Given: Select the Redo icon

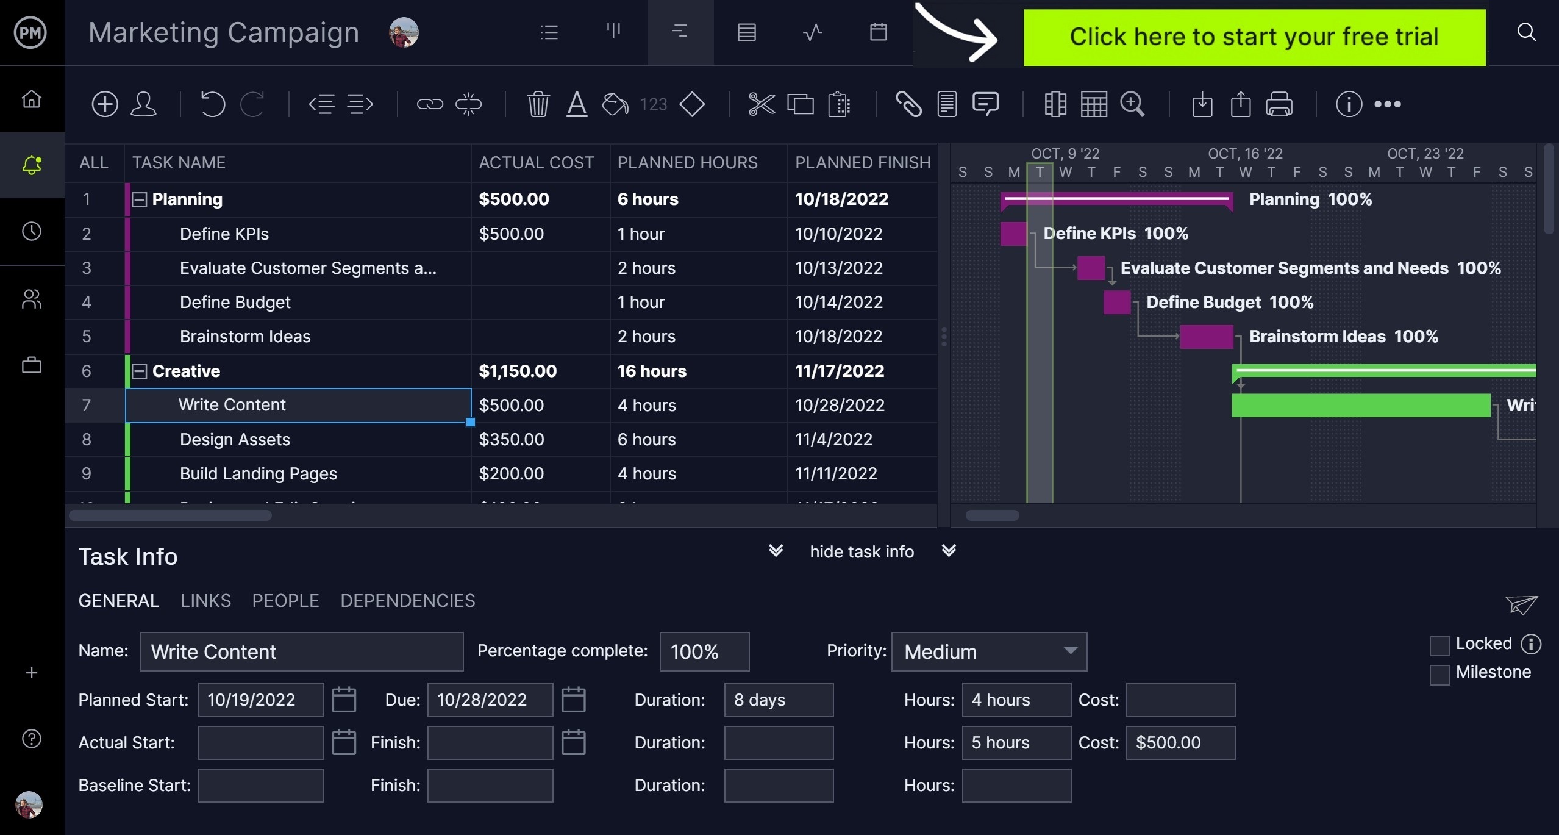Looking at the screenshot, I should tap(252, 103).
